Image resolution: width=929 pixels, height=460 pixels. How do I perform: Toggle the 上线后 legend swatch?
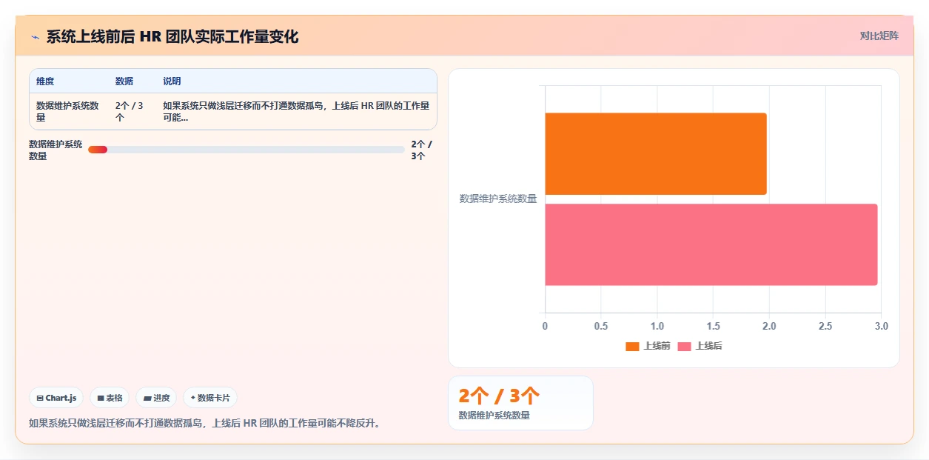coord(684,347)
